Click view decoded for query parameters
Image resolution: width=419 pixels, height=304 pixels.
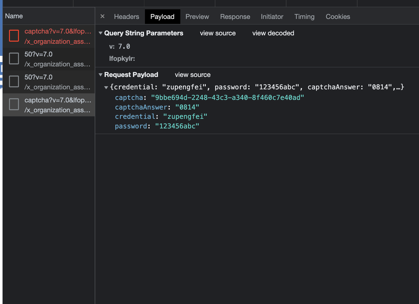point(273,33)
